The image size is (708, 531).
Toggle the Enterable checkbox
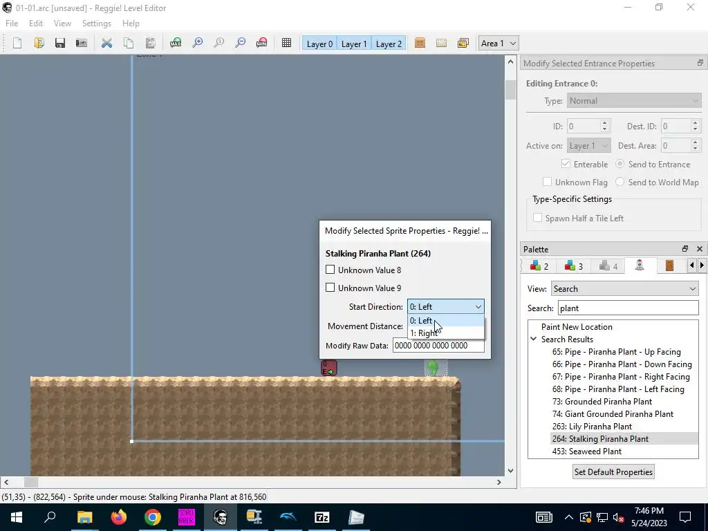pos(566,164)
